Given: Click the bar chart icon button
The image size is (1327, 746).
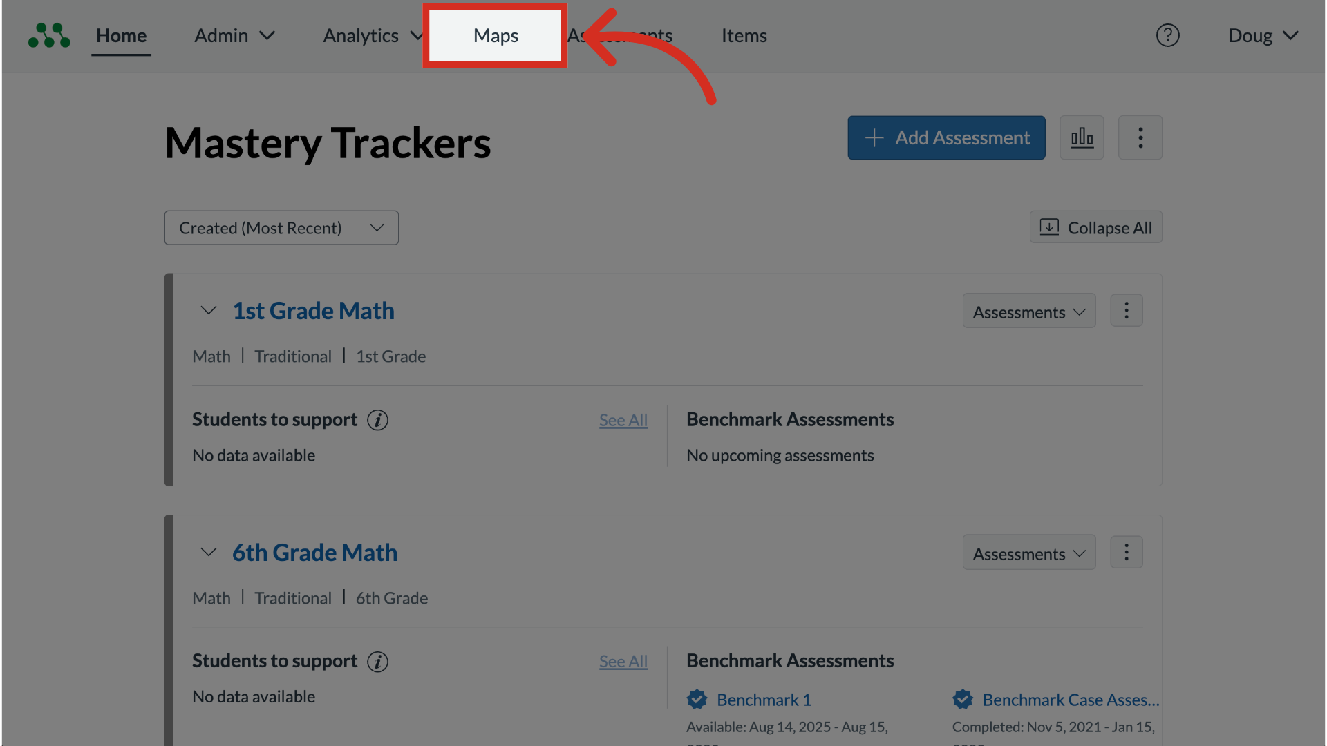Looking at the screenshot, I should click(1082, 137).
